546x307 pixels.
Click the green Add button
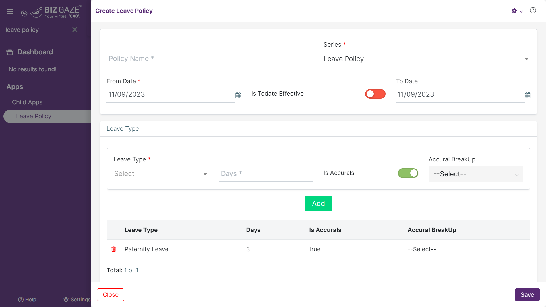click(318, 204)
